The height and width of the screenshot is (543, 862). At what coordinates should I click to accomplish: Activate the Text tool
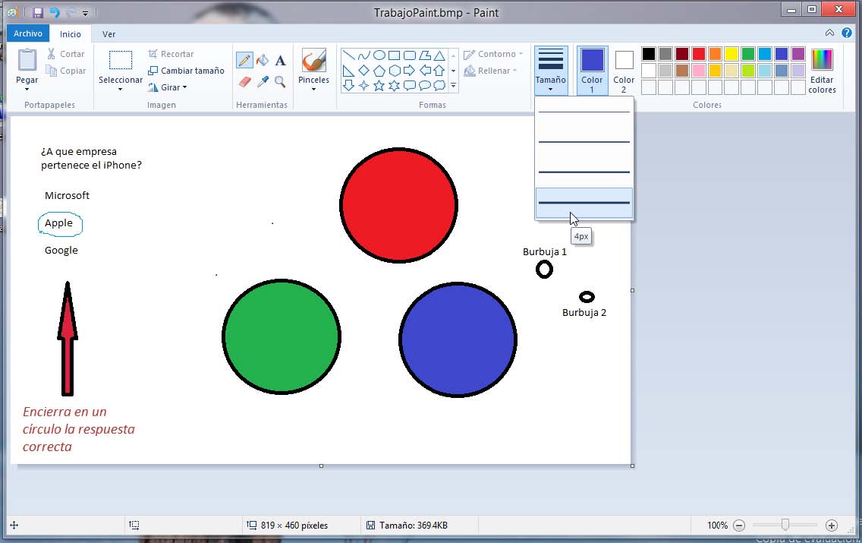pos(280,61)
